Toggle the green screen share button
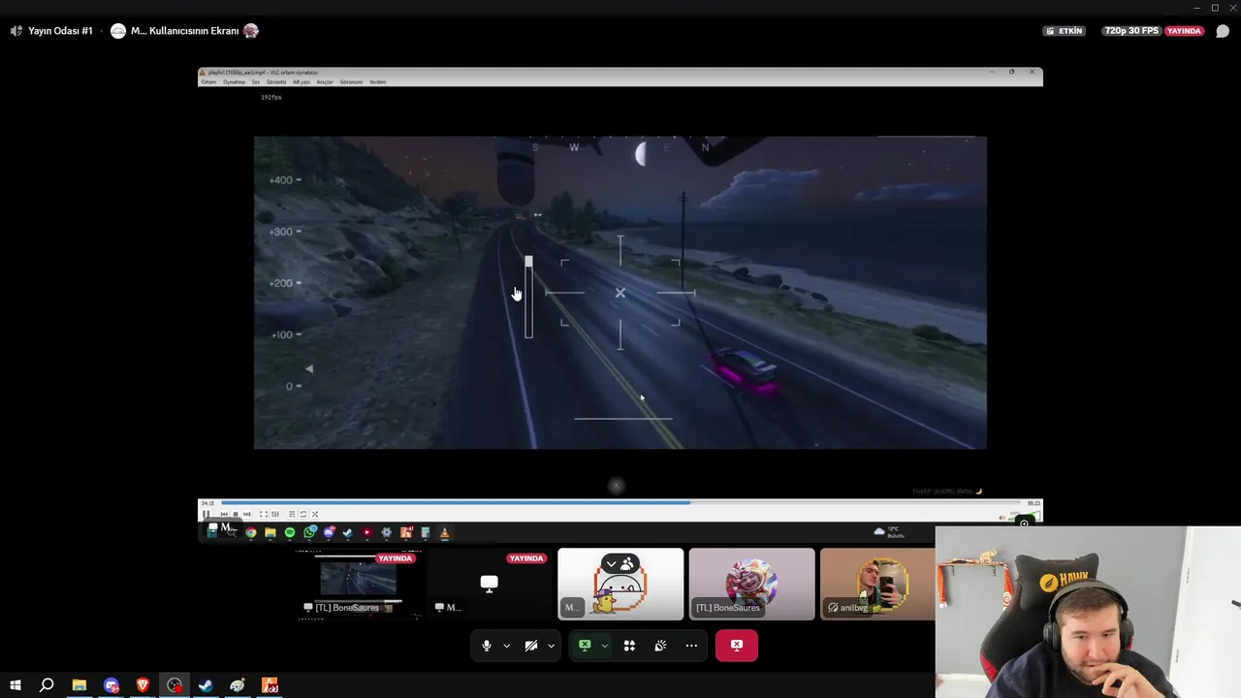1241x698 pixels. point(585,646)
